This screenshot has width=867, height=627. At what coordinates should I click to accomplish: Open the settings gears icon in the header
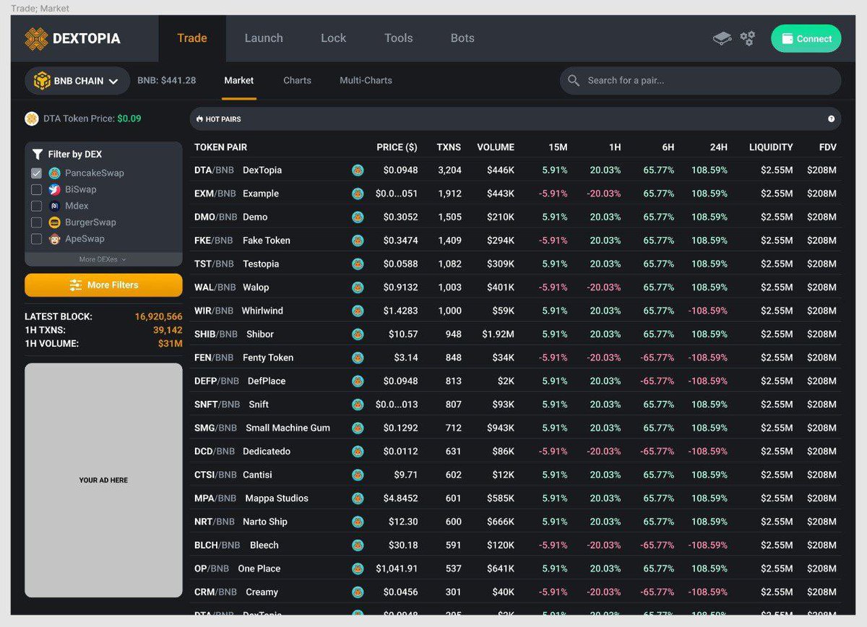[747, 38]
